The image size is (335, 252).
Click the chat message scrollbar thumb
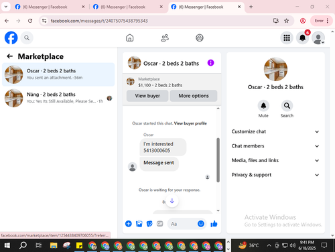(218, 160)
